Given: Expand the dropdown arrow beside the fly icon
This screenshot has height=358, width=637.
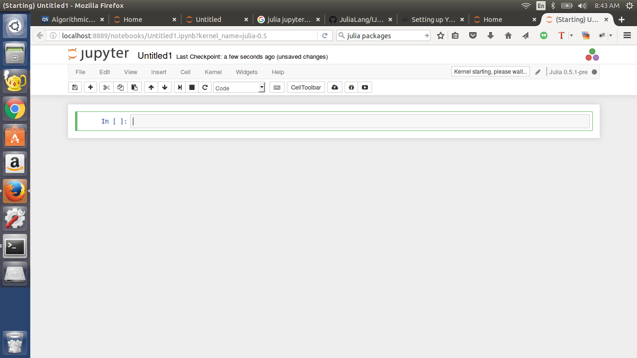Looking at the screenshot, I should tap(610, 35).
